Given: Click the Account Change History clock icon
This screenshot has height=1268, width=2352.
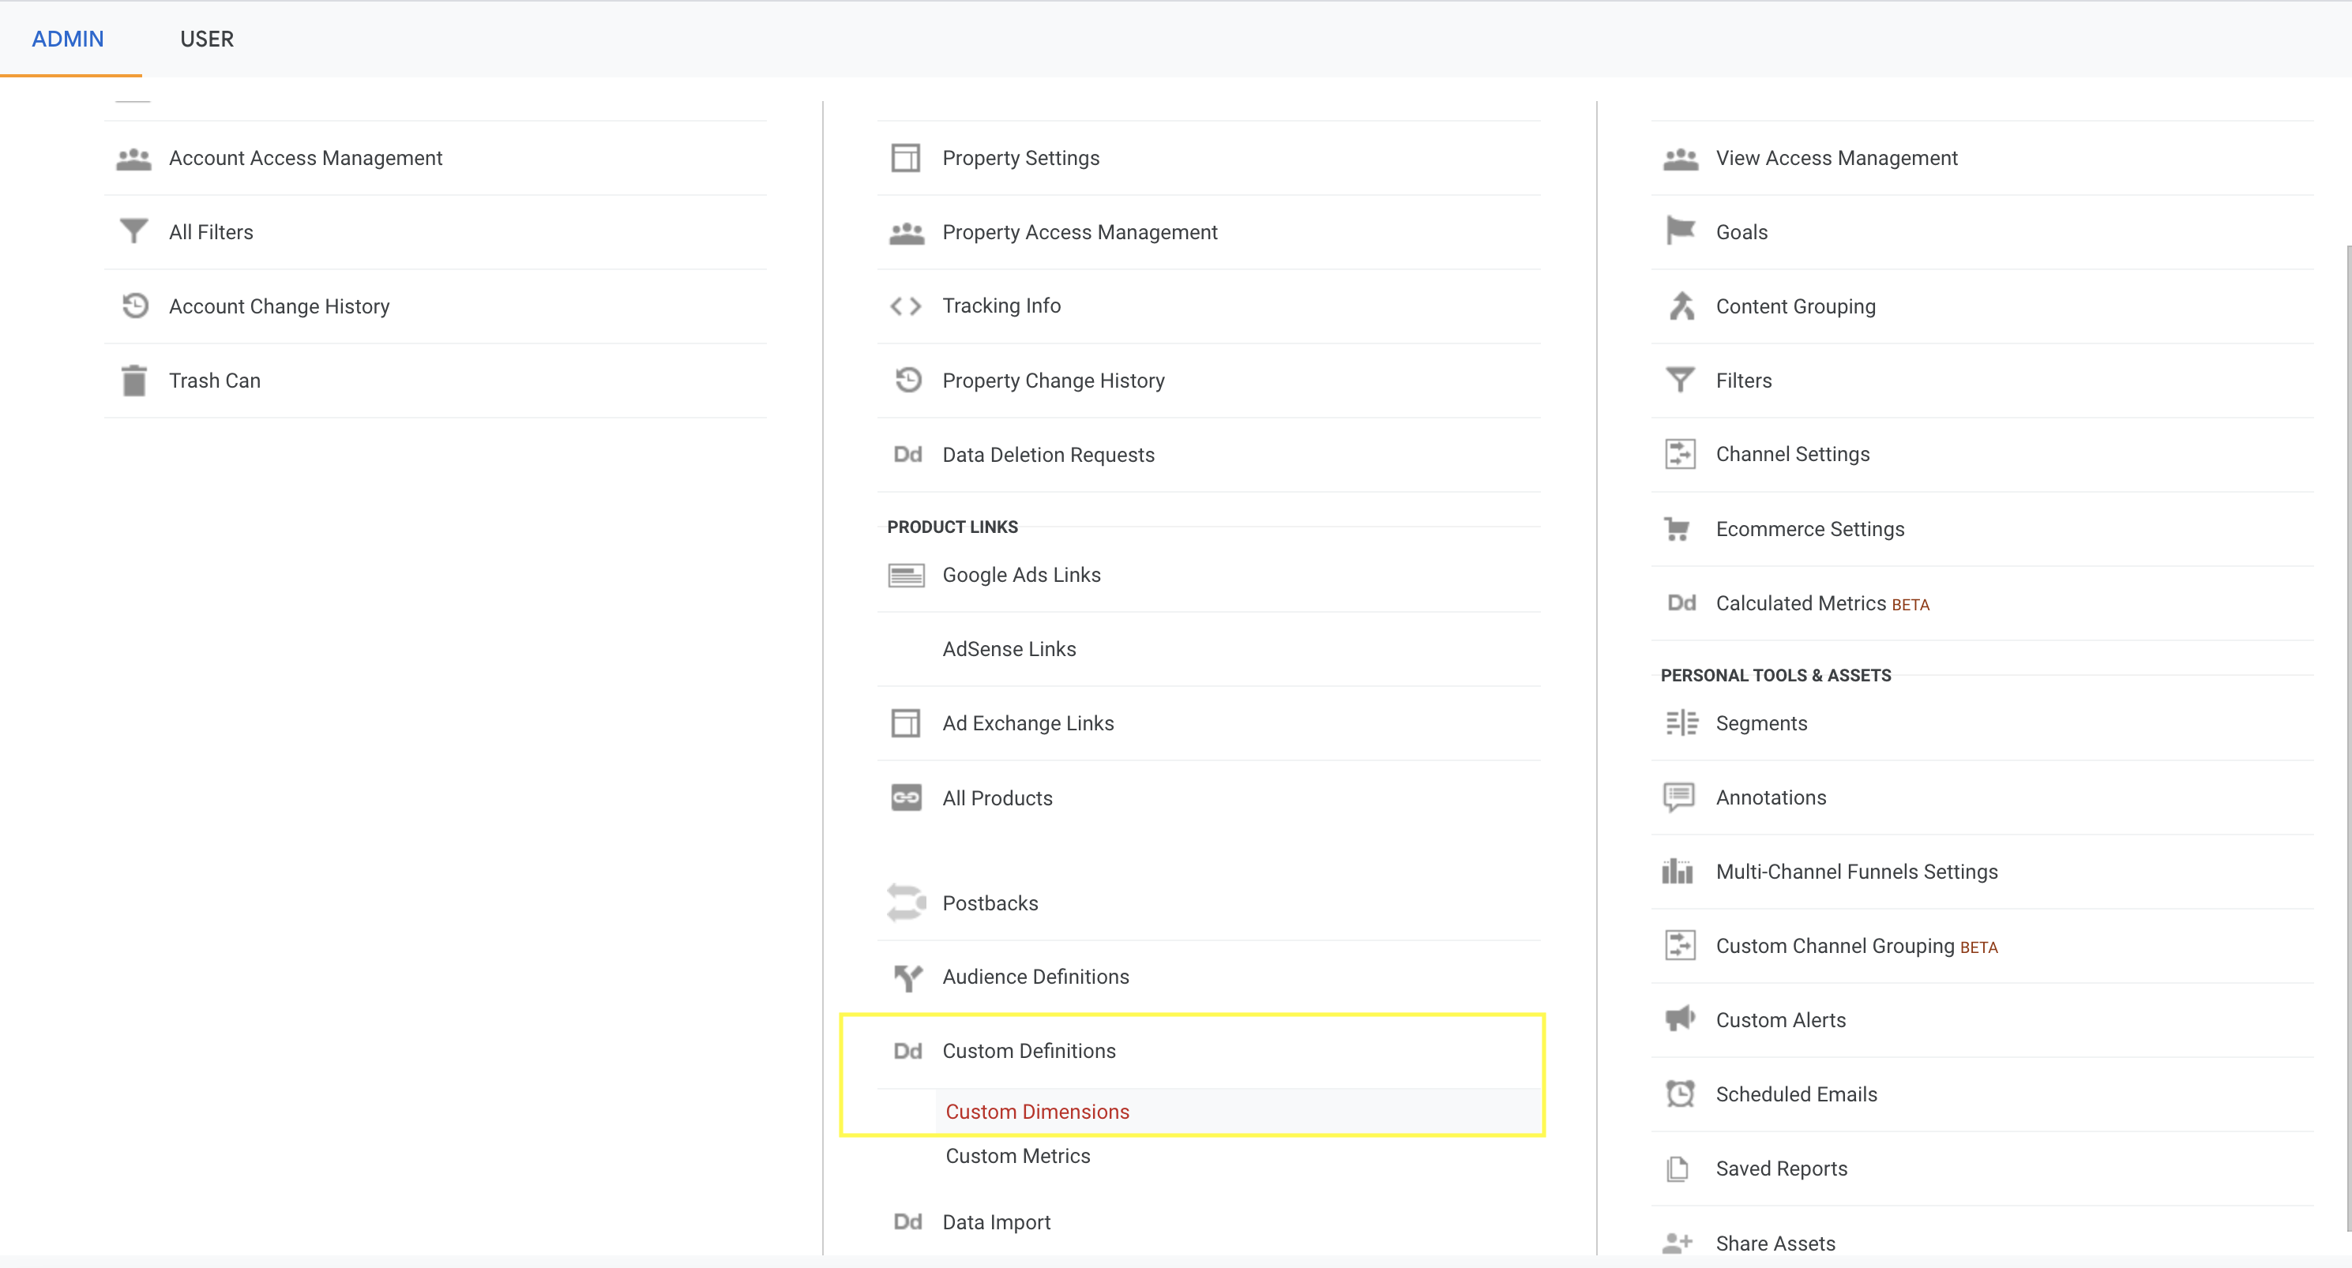Looking at the screenshot, I should pos(135,306).
